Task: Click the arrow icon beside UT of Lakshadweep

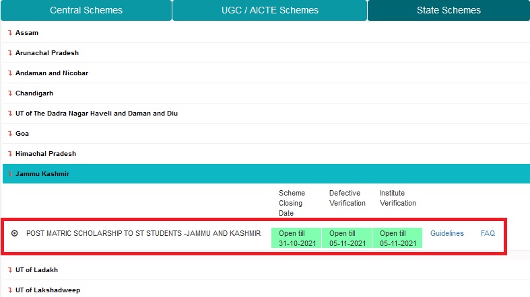Action: 10,290
